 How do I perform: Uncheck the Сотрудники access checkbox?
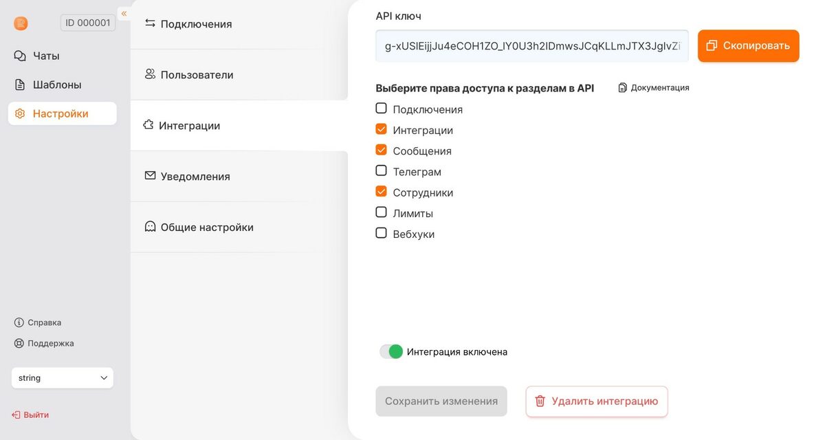381,191
